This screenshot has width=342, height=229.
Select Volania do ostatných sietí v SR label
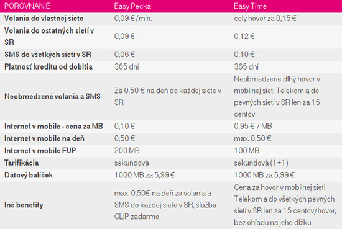tap(49, 37)
